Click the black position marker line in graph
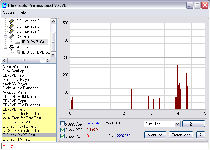The image size is (210, 150). (x=189, y=66)
